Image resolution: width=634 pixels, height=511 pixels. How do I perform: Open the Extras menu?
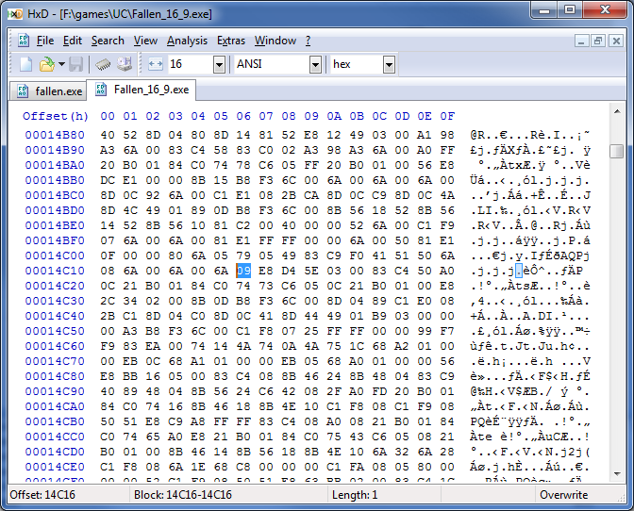[x=231, y=41]
